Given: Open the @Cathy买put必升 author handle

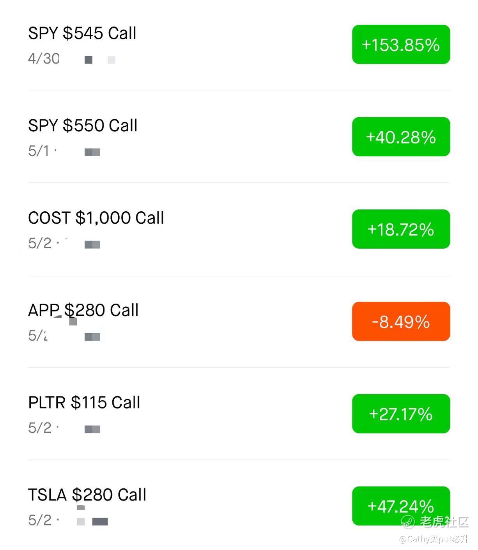Looking at the screenshot, I should [x=434, y=539].
